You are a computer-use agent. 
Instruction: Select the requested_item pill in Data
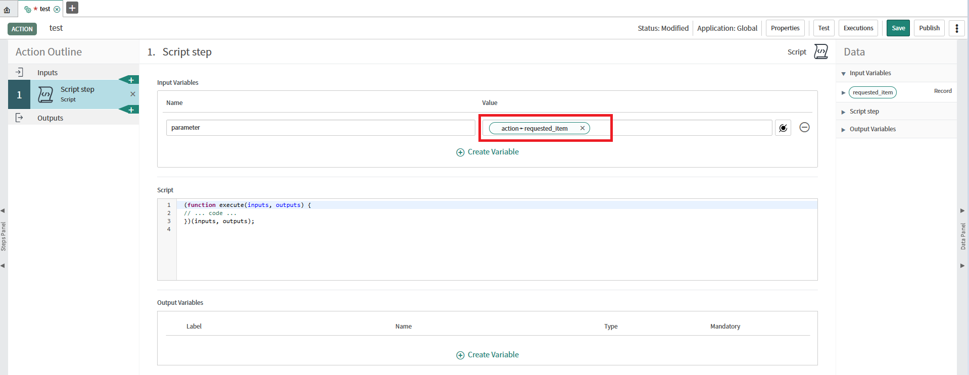(x=873, y=92)
